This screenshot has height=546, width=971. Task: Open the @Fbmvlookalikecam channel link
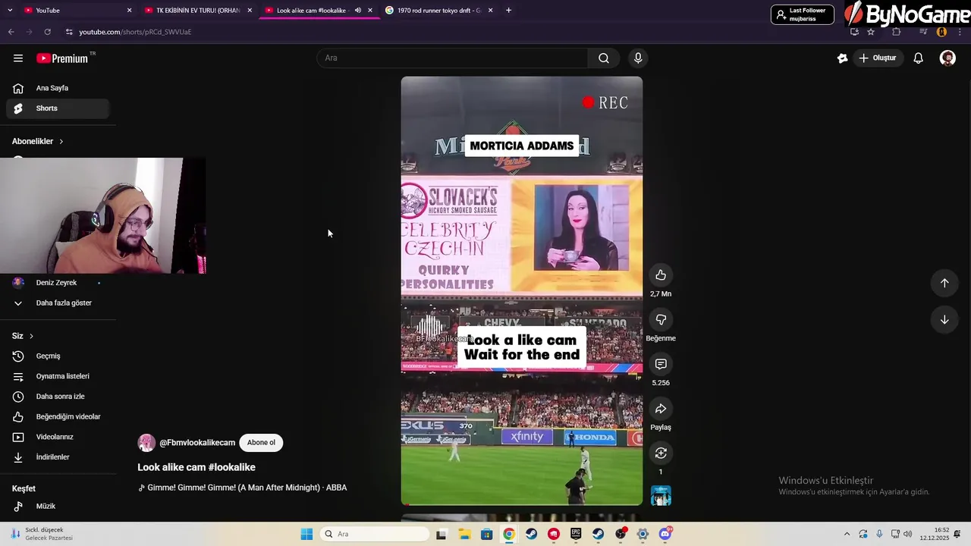(197, 443)
